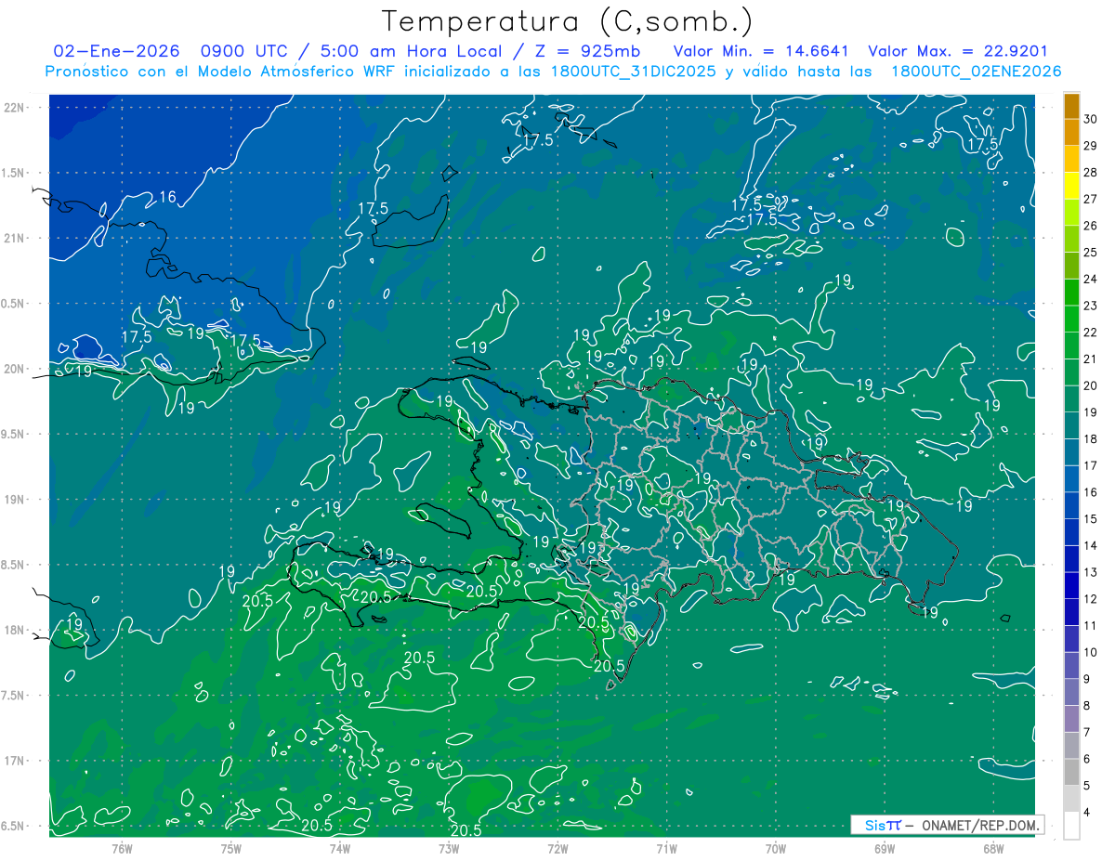
Task: Click the '1800UTC_31DIC2025' initialization time text
Action: [x=633, y=72]
